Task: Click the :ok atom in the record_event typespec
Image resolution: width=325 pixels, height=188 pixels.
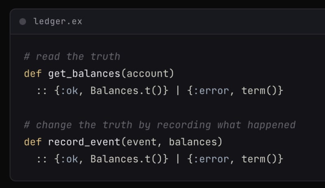Action: pos(69,159)
